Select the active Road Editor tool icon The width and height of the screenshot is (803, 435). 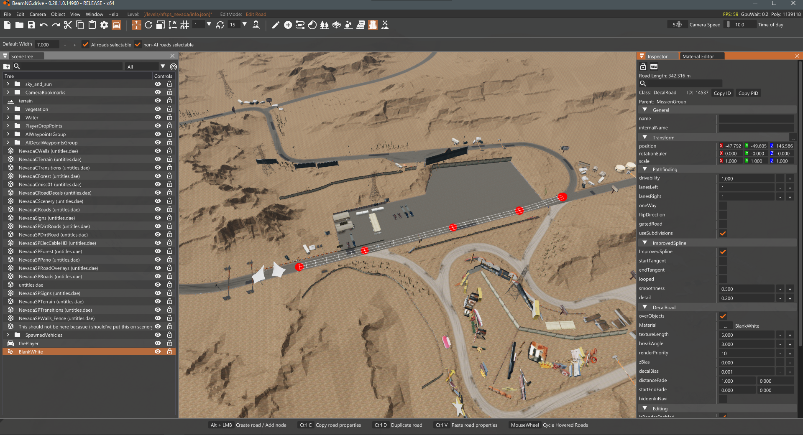click(x=373, y=25)
